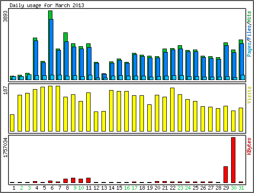This screenshot has height=193, width=254.
Task: Click the 3893 axis value
Action: point(6,16)
